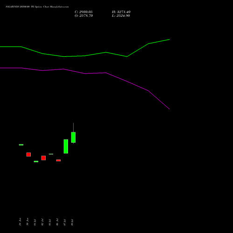Select the 24 Jun date label
The image size is (233, 233).
pos(20,222)
